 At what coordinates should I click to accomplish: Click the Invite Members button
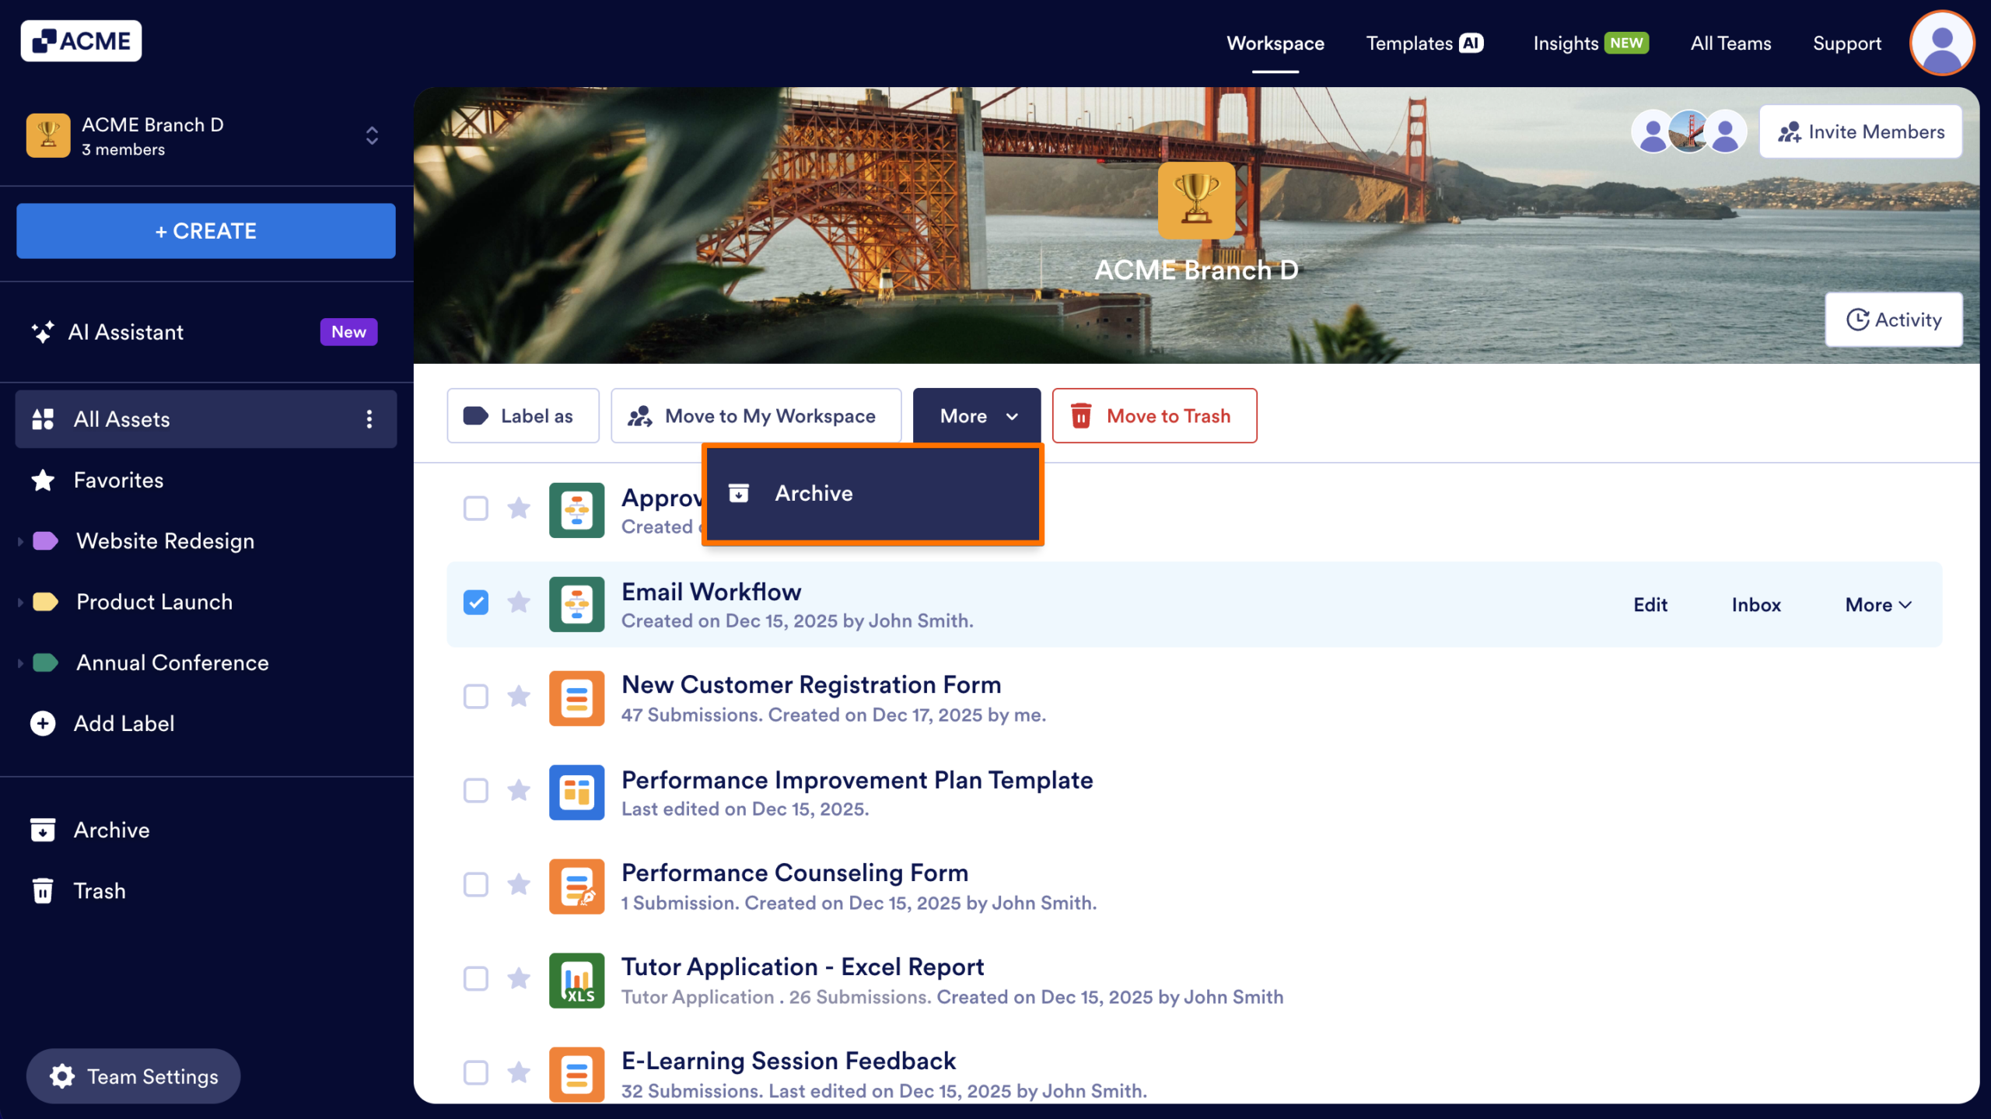pos(1861,131)
